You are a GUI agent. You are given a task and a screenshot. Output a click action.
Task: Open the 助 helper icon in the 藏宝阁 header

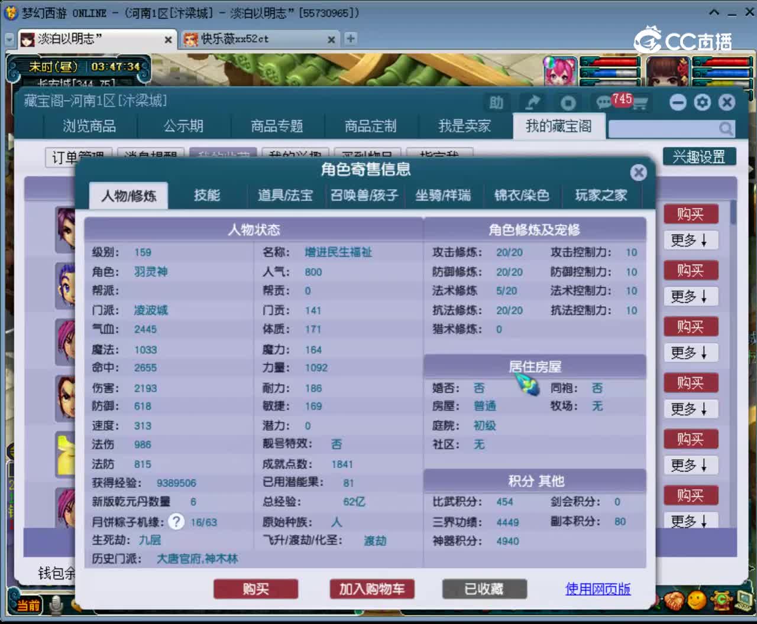(x=496, y=103)
